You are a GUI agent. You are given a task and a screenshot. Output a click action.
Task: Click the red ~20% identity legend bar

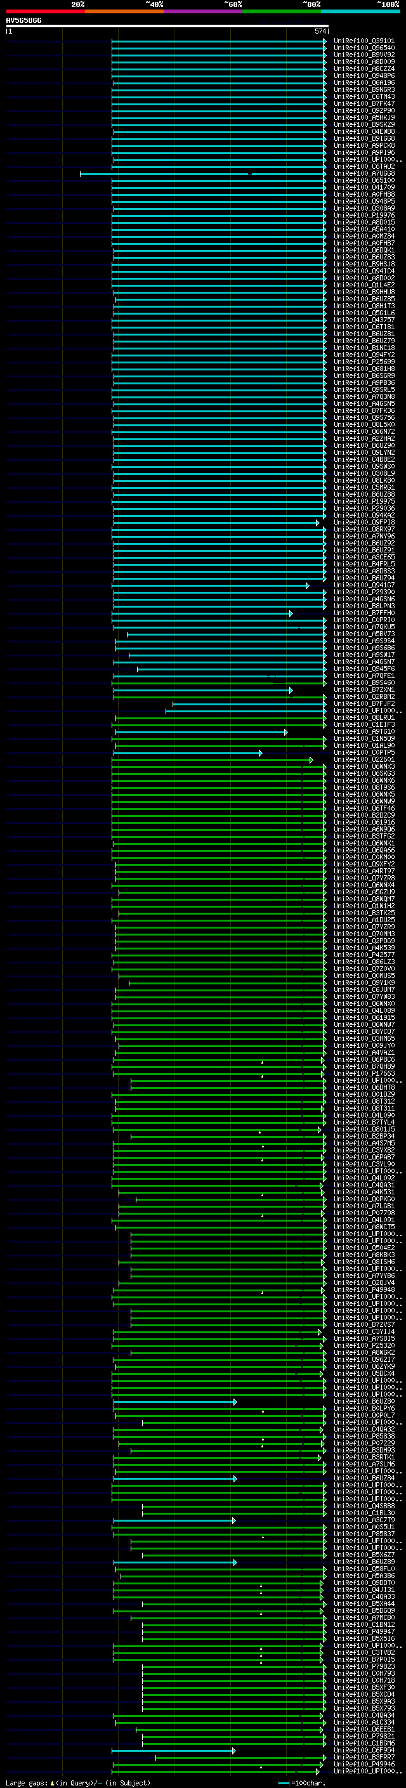pyautogui.click(x=45, y=11)
